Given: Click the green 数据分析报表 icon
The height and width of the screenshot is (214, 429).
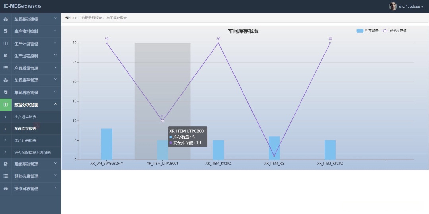Looking at the screenshot, I should point(6,105).
